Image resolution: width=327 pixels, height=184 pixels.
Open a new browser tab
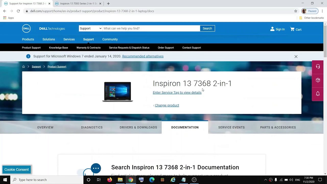tap(108, 4)
